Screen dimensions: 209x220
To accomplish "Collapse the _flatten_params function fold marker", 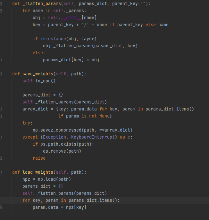I will pos(1,4).
